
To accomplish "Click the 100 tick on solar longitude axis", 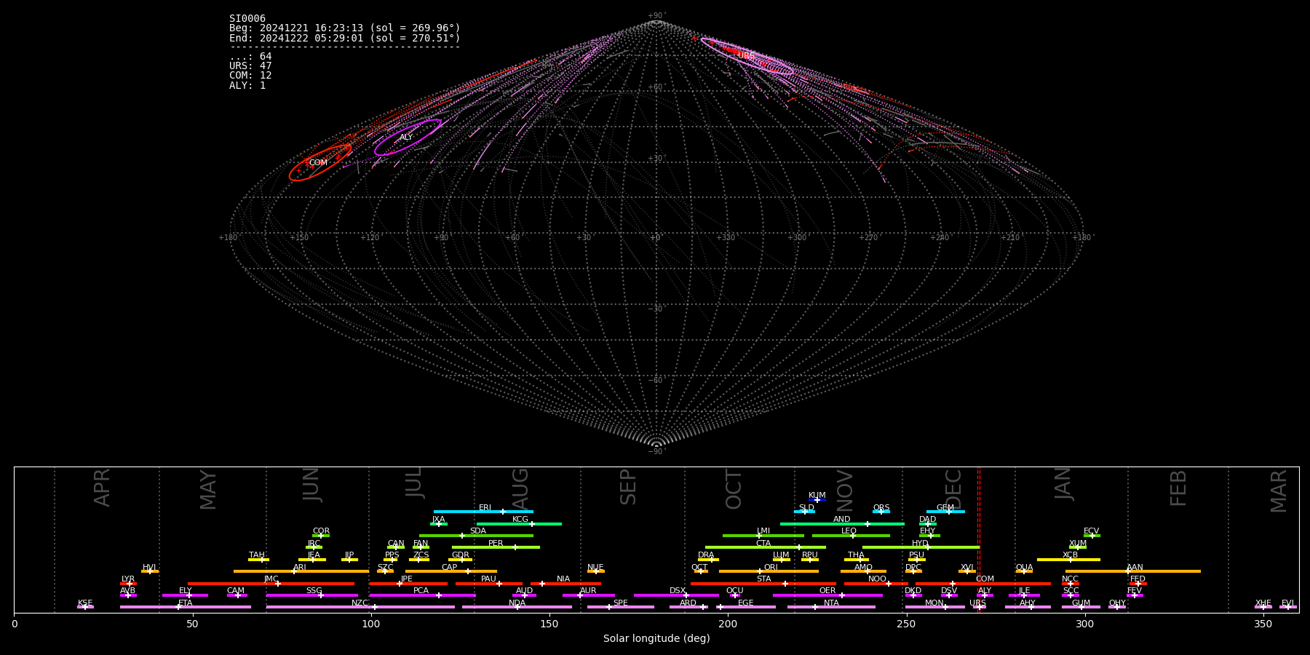I will [x=371, y=624].
